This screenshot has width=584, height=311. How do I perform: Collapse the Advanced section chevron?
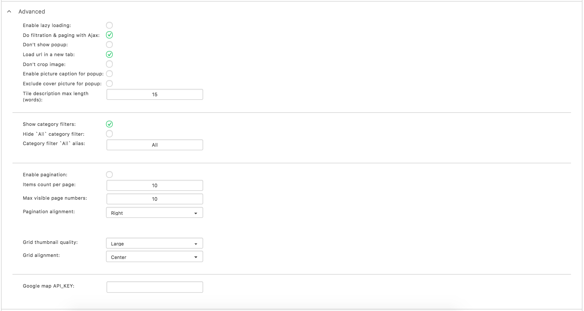[x=9, y=11]
